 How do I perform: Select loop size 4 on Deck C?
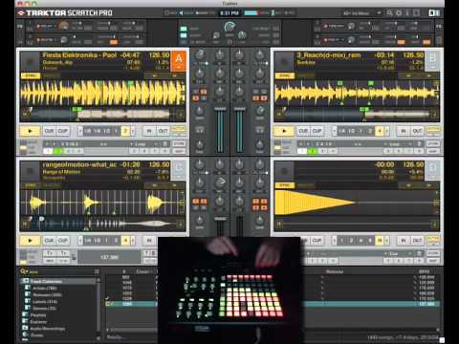pos(125,241)
